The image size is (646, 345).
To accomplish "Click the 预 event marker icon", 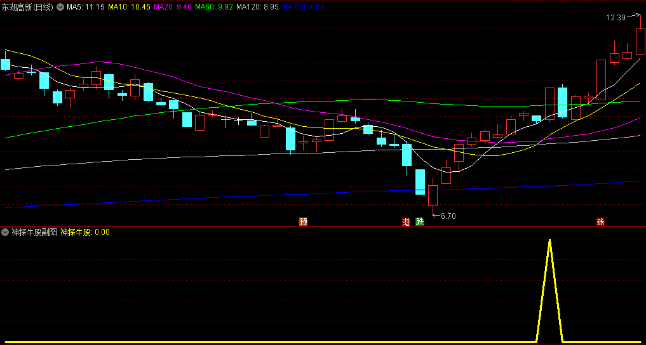I will (304, 222).
